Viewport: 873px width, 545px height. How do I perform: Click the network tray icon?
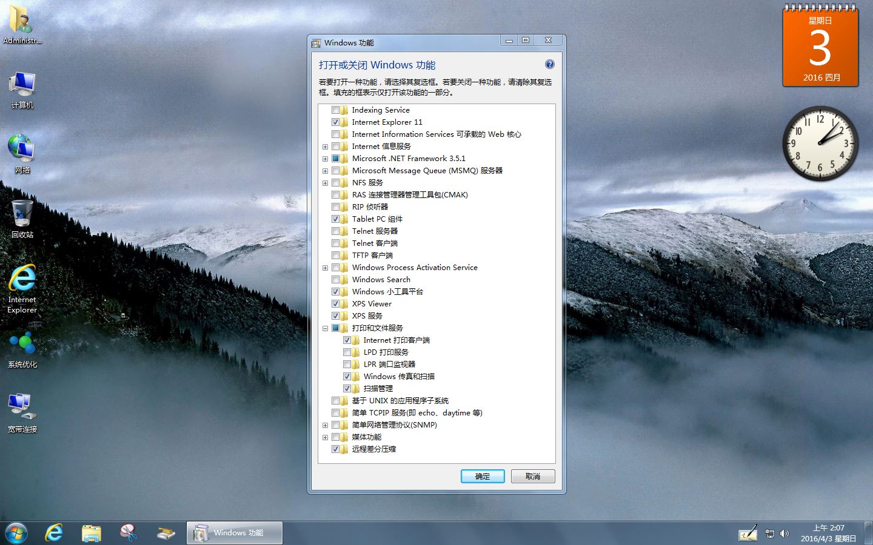pos(770,533)
